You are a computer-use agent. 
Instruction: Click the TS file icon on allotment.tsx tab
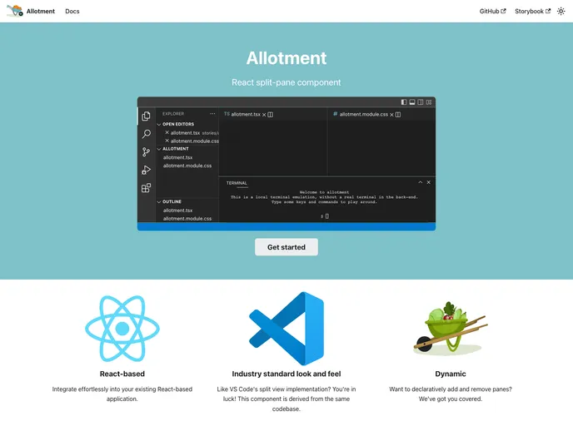coord(227,114)
